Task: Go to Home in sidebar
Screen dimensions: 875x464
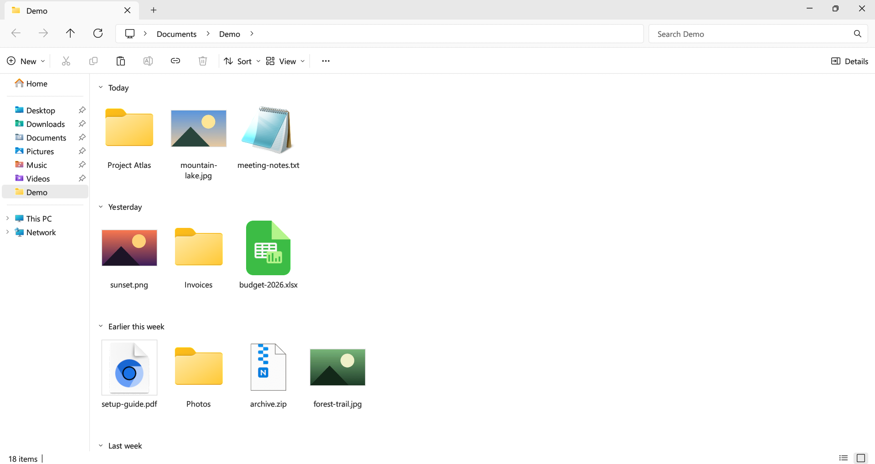Action: tap(31, 83)
